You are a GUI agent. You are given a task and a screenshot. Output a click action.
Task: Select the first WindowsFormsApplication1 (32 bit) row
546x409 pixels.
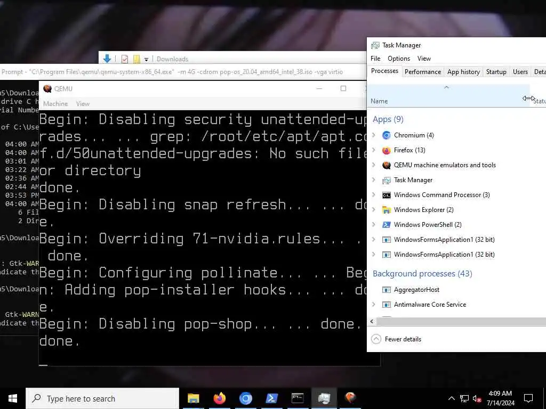456,240
